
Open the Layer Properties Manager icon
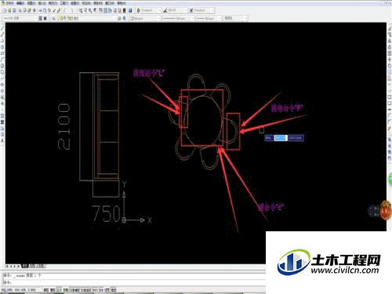tap(53, 18)
